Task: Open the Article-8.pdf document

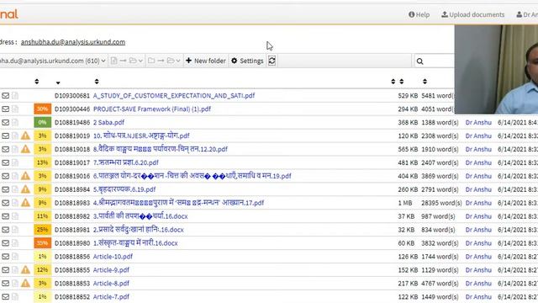Action: pyautogui.click(x=111, y=283)
